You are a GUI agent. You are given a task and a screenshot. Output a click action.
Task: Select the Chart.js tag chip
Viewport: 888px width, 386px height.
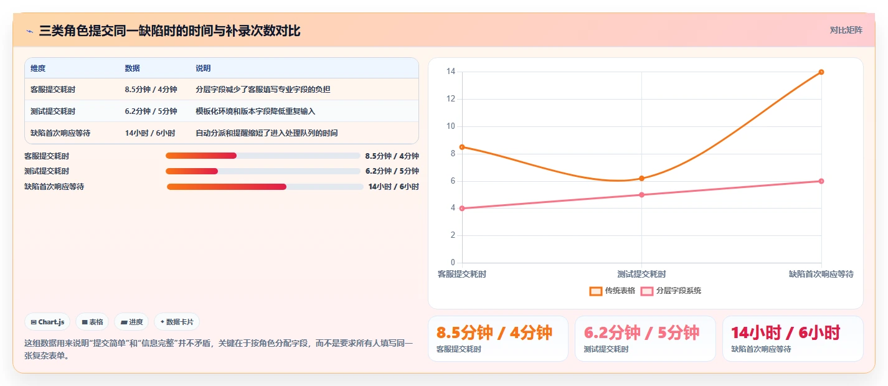tap(48, 322)
